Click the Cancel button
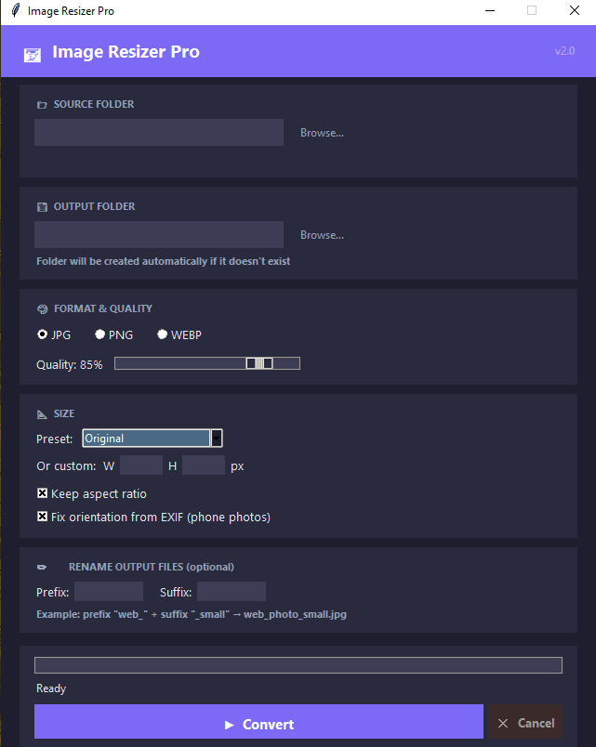This screenshot has height=747, width=596. pyautogui.click(x=526, y=722)
